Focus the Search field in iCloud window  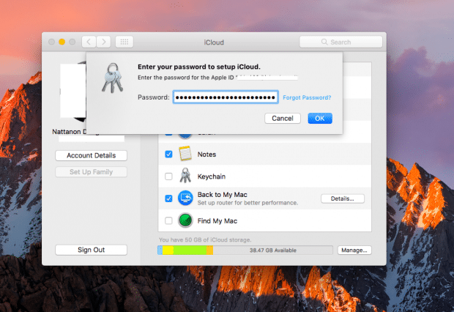coord(340,42)
